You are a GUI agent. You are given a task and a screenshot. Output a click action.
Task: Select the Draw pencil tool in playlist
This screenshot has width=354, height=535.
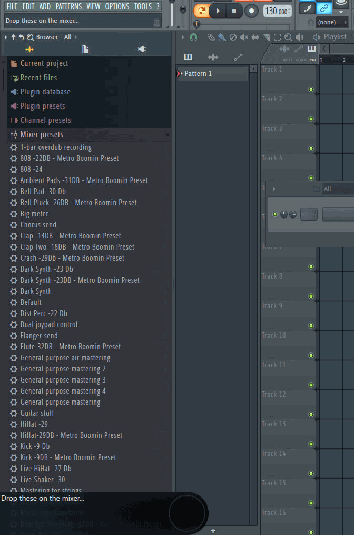[x=211, y=37]
